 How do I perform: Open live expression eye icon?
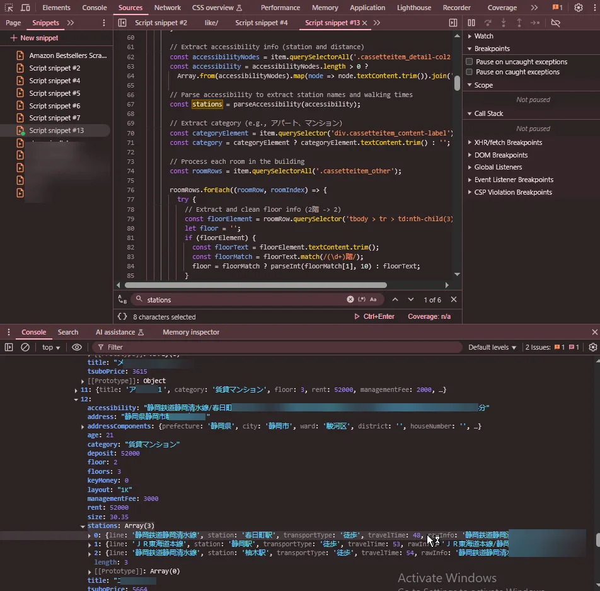pos(77,347)
